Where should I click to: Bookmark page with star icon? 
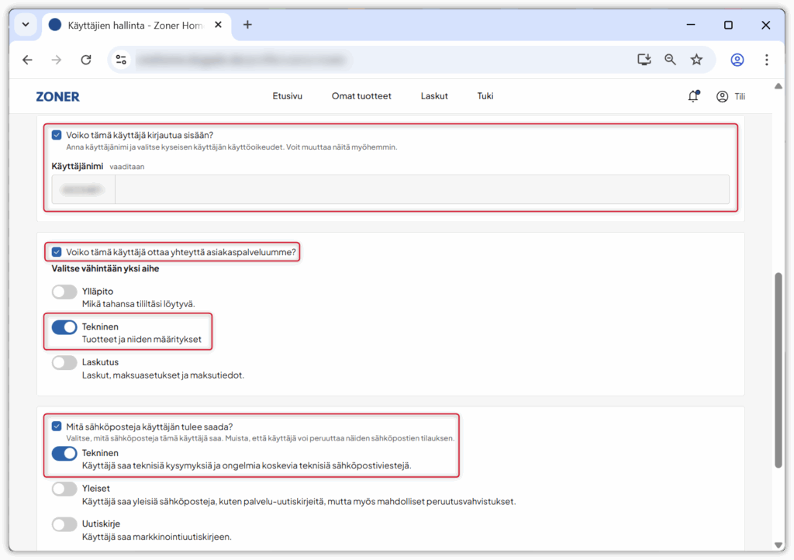tap(696, 60)
